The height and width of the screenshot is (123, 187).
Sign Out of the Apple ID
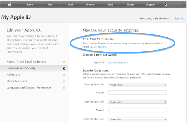point(179,18)
